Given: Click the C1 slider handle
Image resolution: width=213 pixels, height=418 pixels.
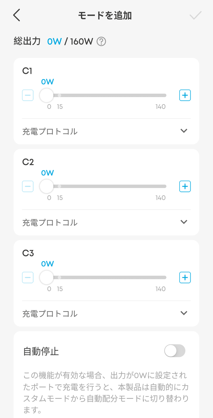Looking at the screenshot, I should [x=46, y=95].
